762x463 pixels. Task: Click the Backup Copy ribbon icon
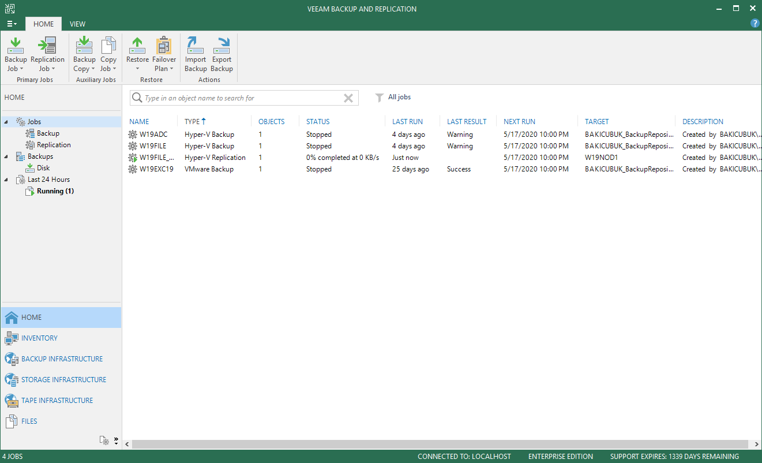(x=84, y=45)
